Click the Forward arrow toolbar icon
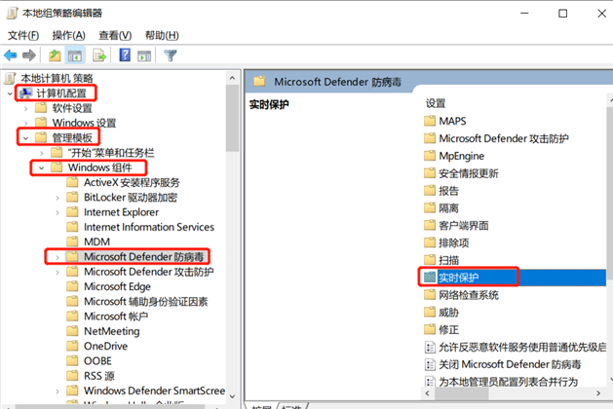613x409 pixels. (29, 56)
